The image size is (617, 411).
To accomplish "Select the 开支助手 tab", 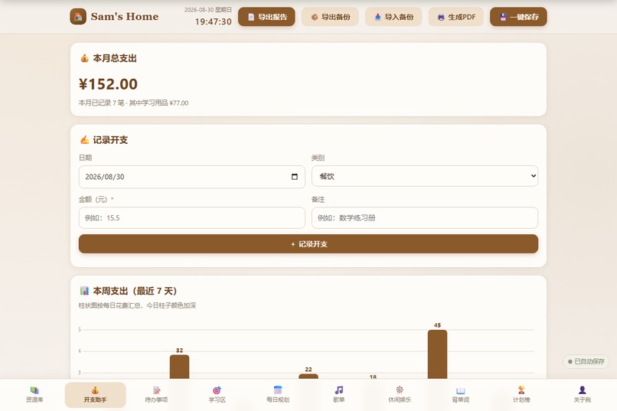I will pyautogui.click(x=95, y=394).
